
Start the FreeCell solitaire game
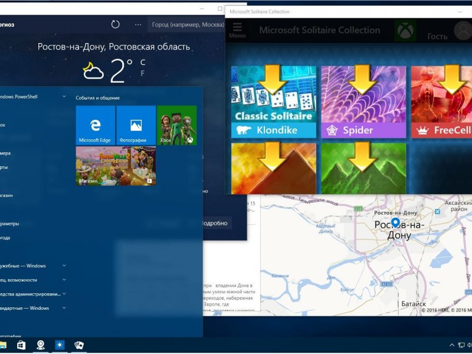(x=441, y=102)
